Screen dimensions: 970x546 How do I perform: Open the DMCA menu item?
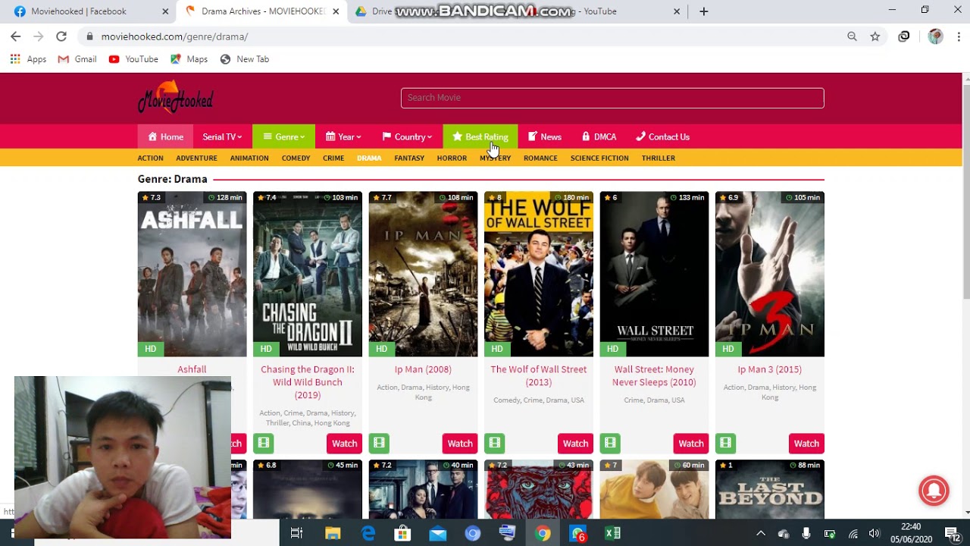pos(599,137)
